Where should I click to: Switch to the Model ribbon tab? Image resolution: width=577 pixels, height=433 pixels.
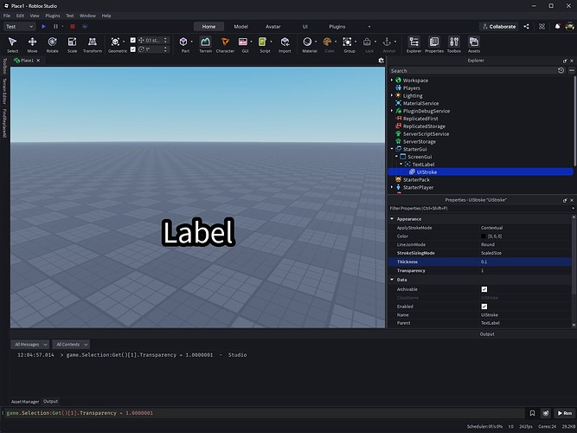tap(240, 27)
